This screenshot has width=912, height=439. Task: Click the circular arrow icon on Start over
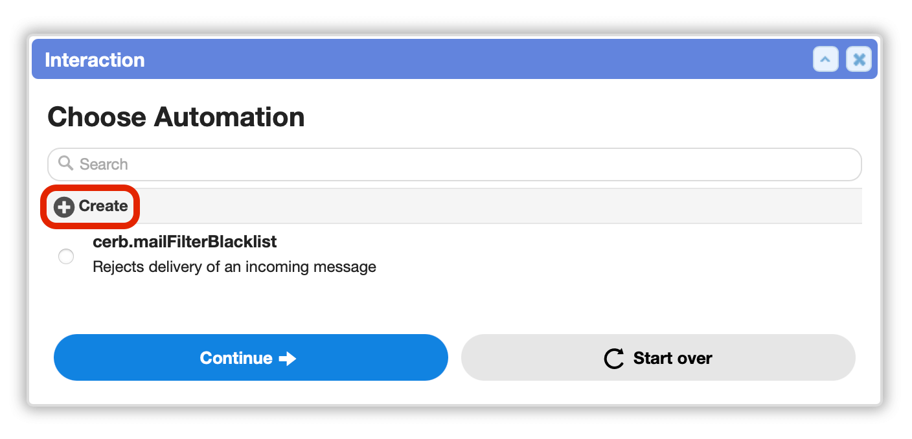(613, 358)
